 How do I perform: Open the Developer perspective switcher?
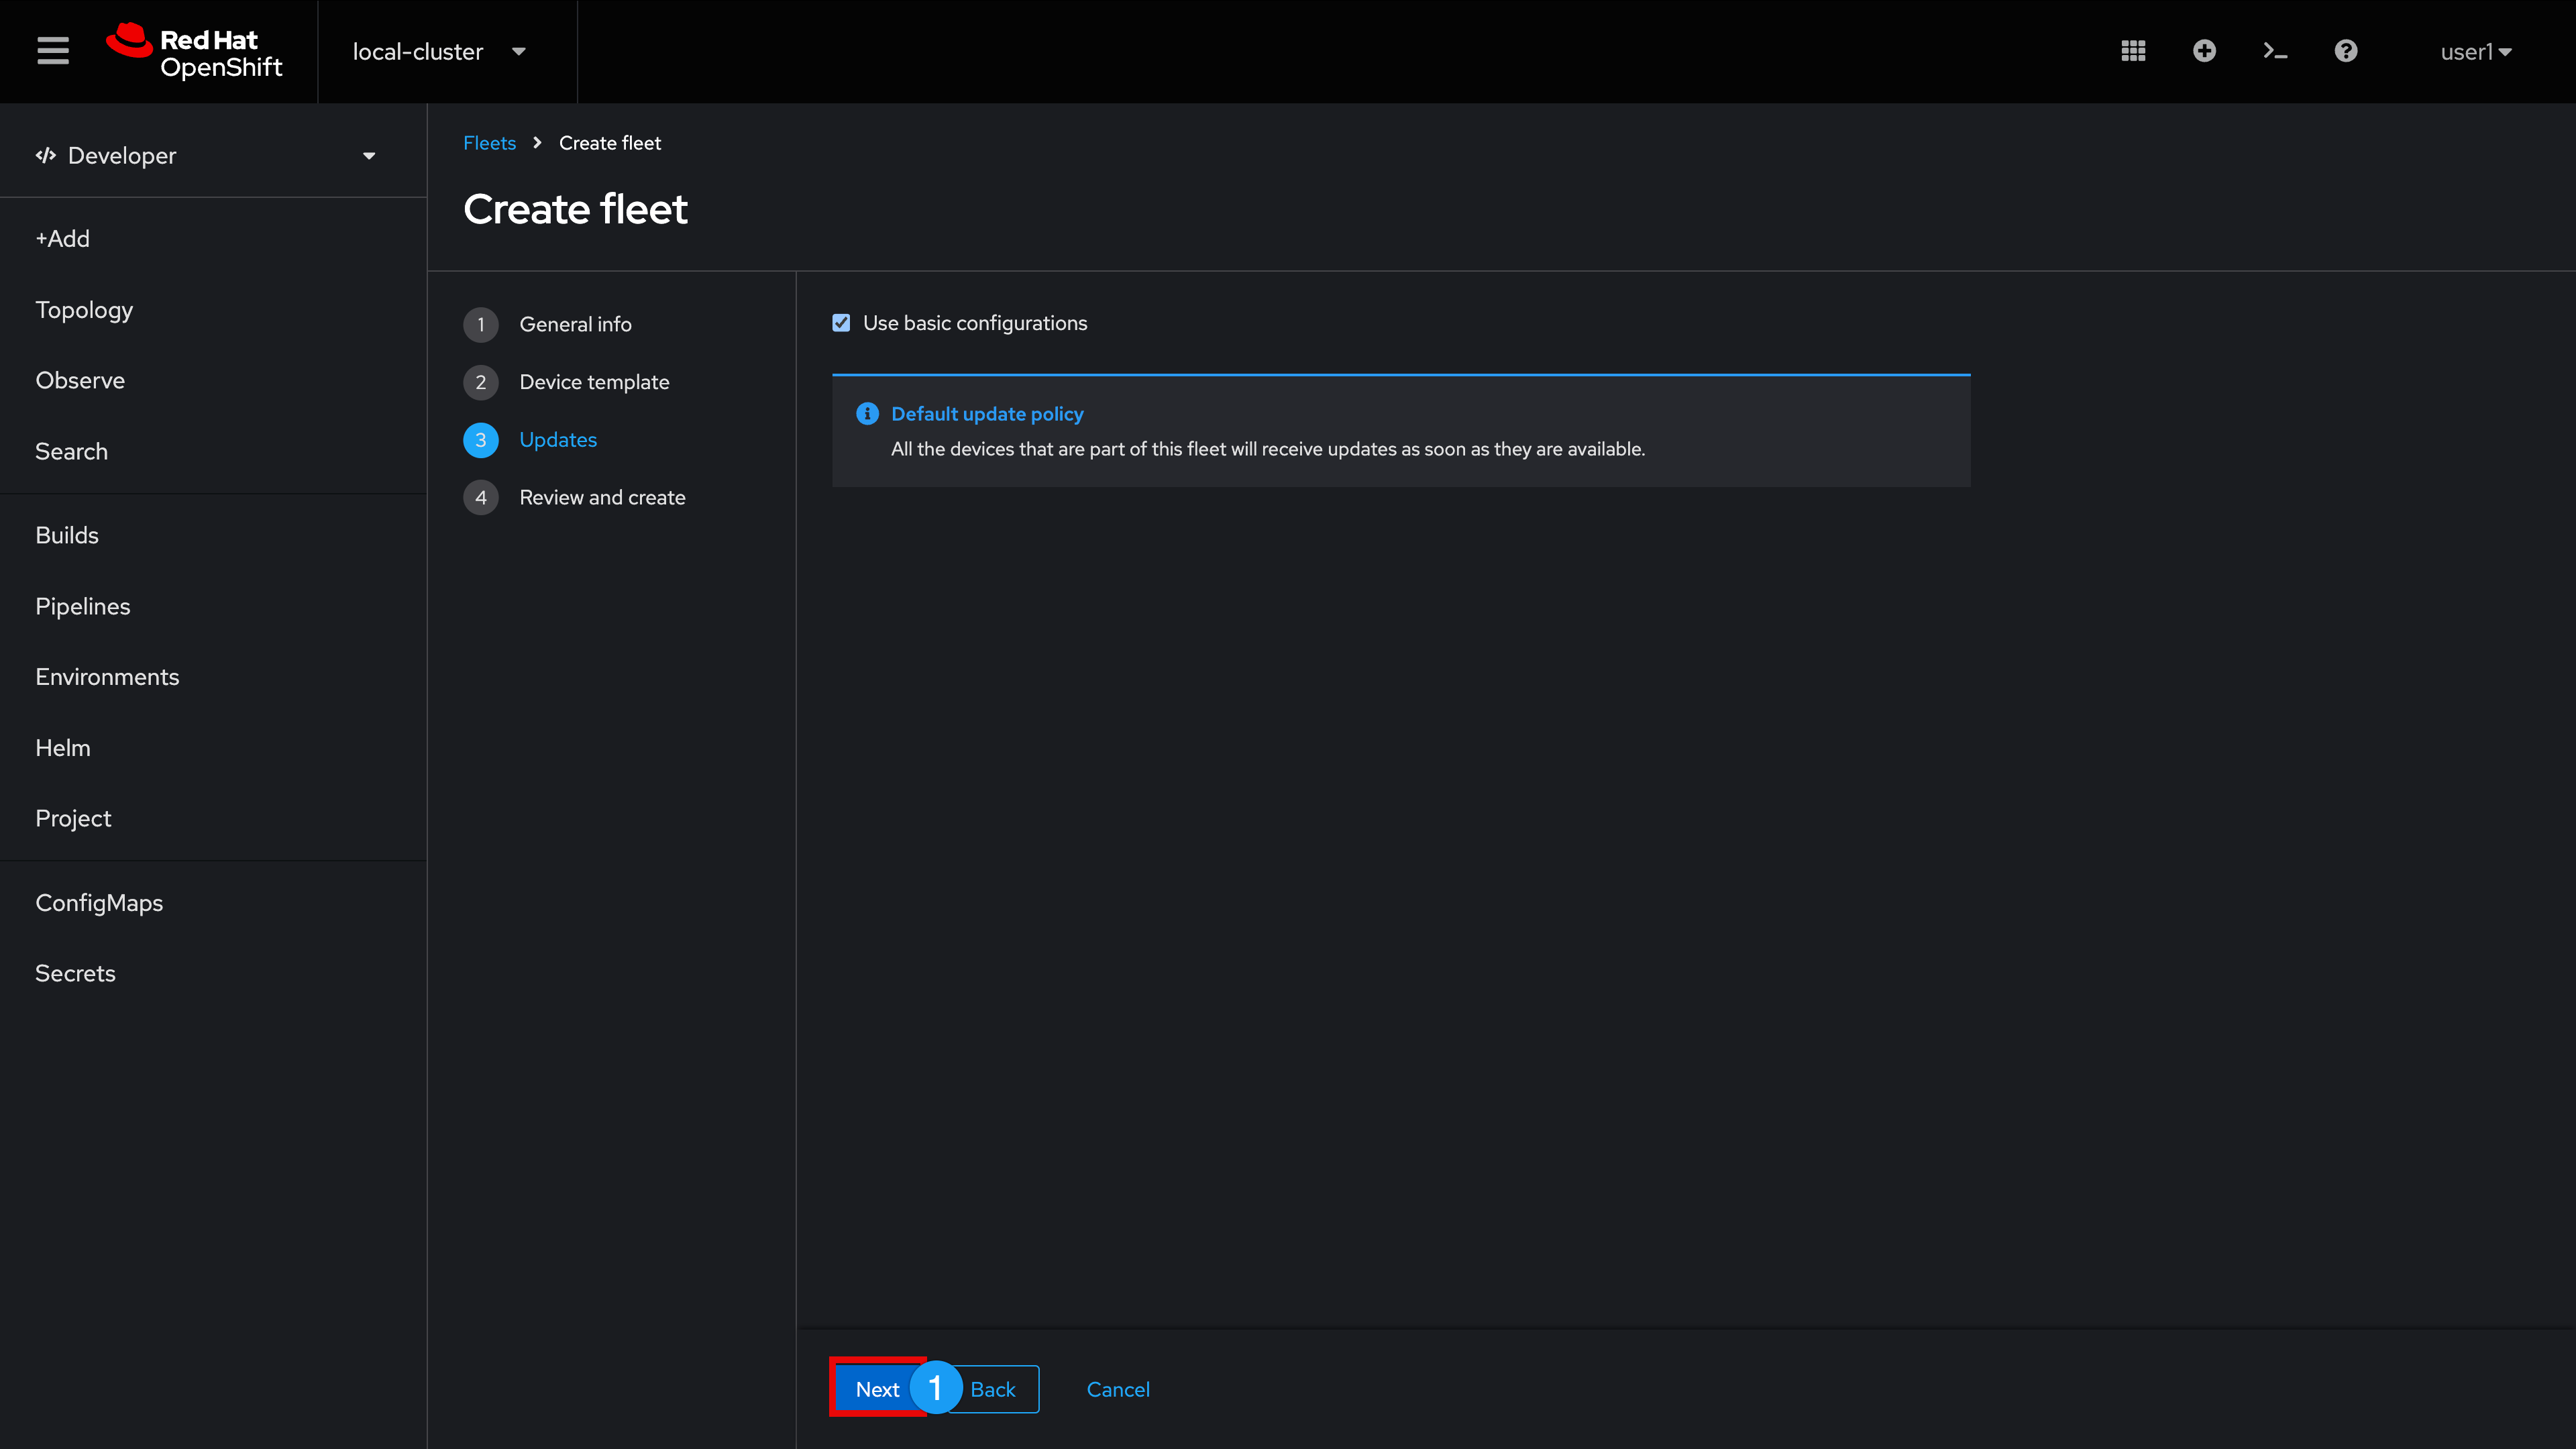(206, 155)
